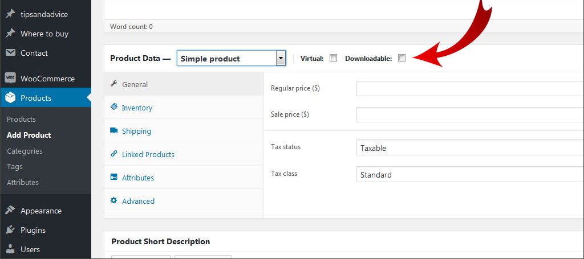Enable the Virtual checkbox
Viewport: 584px width, 259px height.
click(334, 58)
